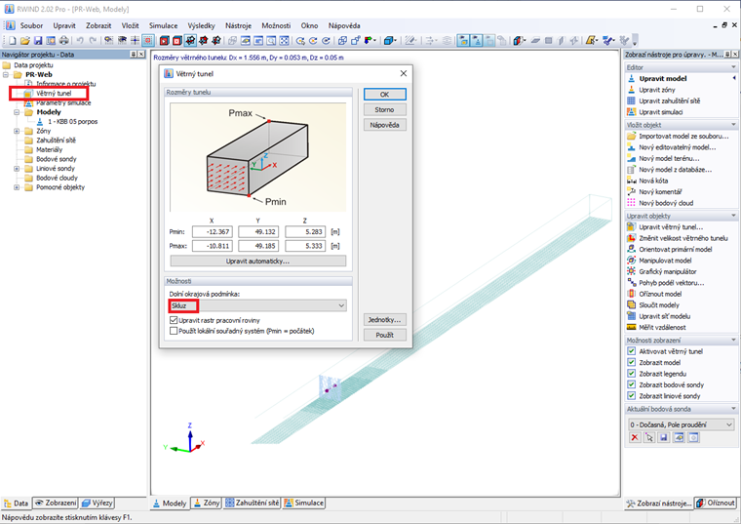
Task: Click the Upravit zahuštění sítě grid icon
Action: [x=632, y=101]
